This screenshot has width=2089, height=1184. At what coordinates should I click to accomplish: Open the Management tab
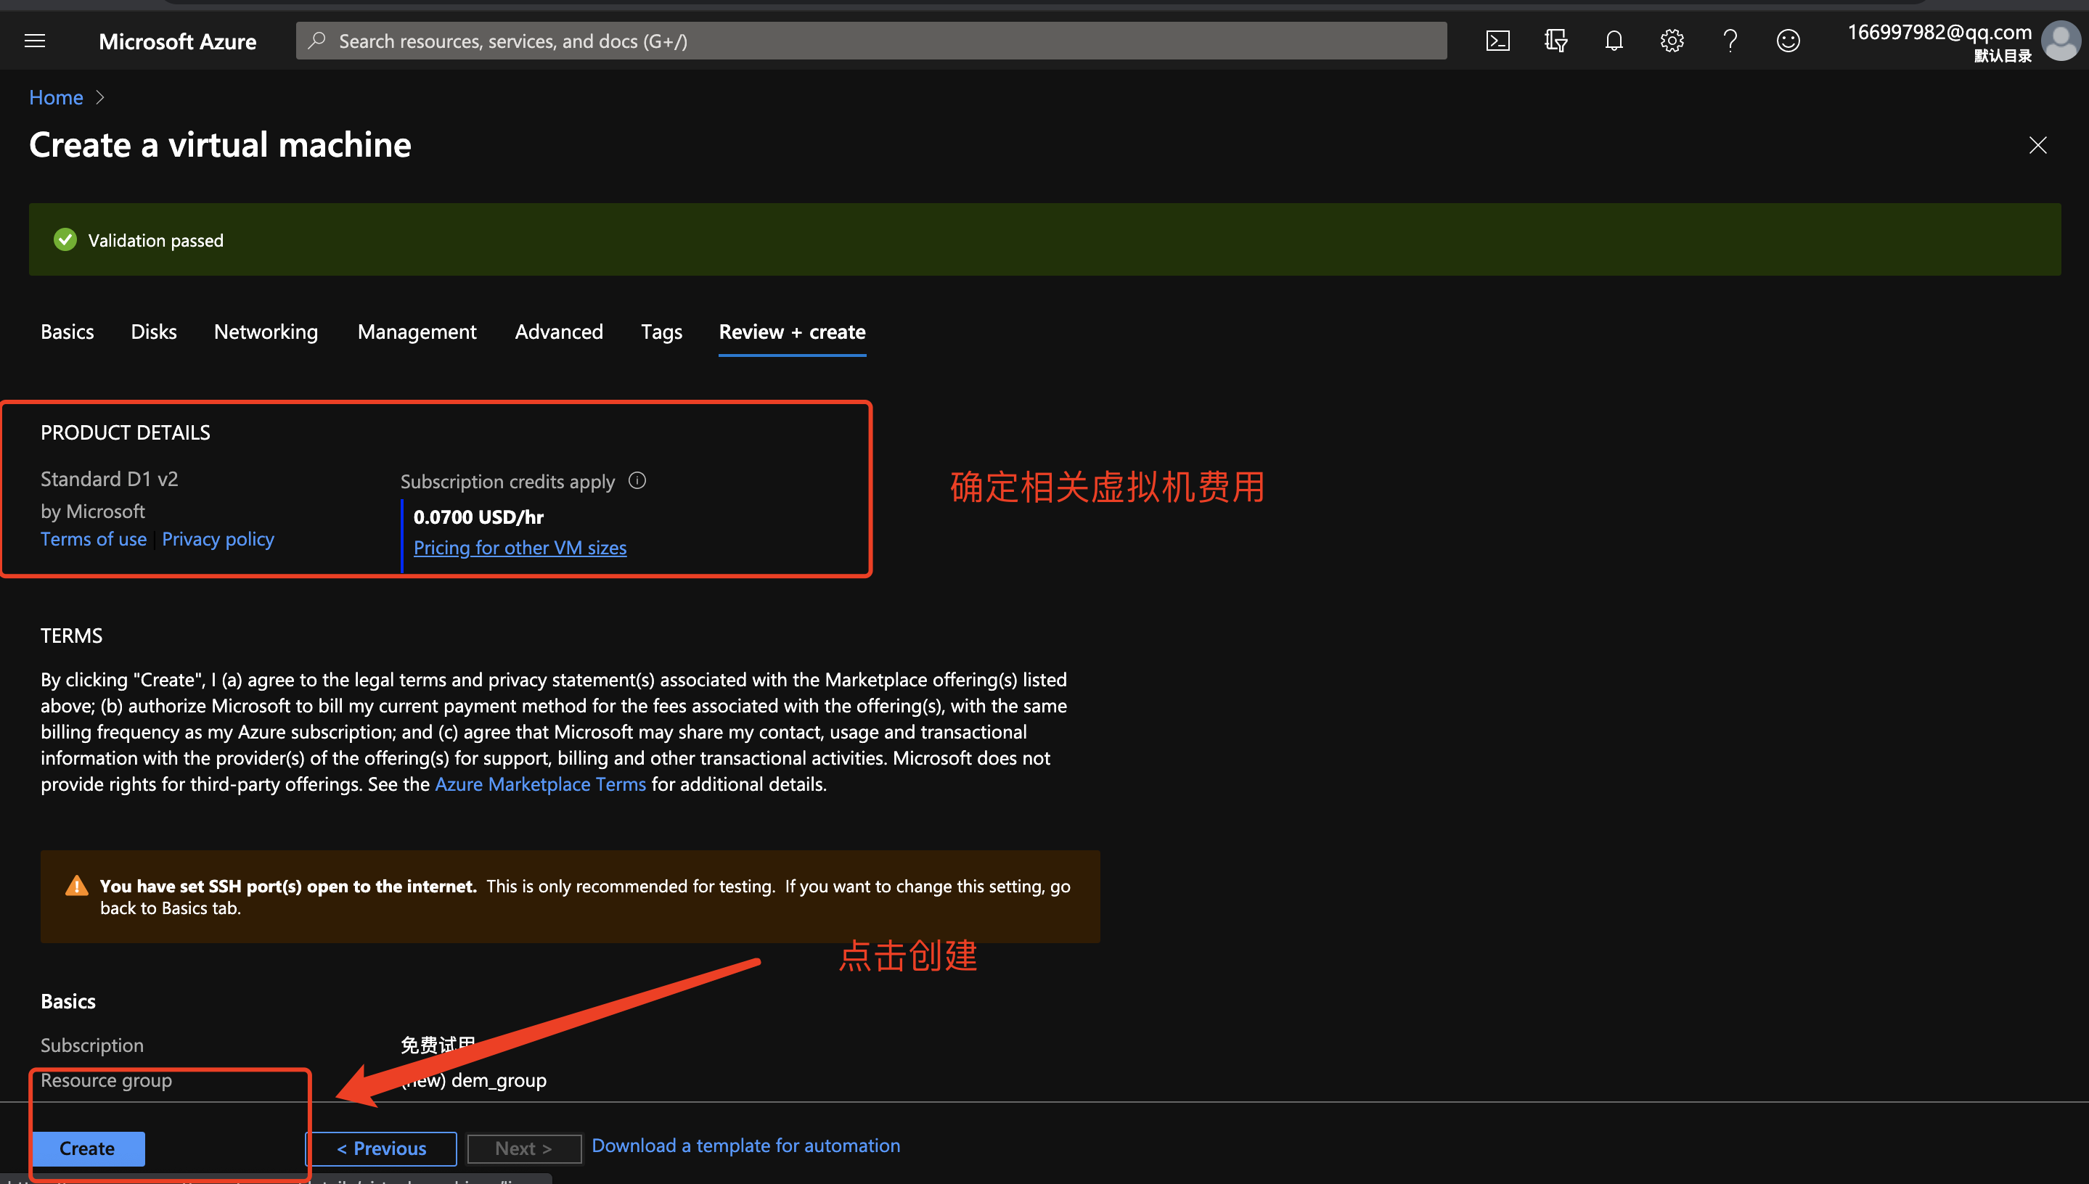[417, 332]
